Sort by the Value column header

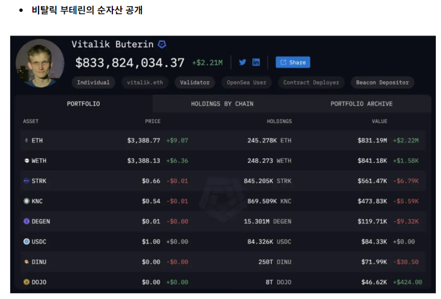pyautogui.click(x=379, y=121)
